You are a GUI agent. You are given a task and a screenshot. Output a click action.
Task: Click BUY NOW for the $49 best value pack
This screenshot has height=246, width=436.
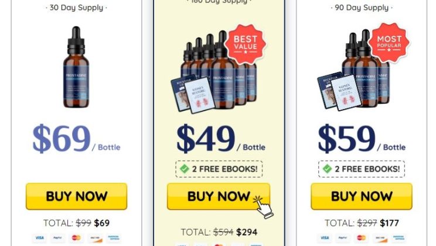pyautogui.click(x=219, y=196)
